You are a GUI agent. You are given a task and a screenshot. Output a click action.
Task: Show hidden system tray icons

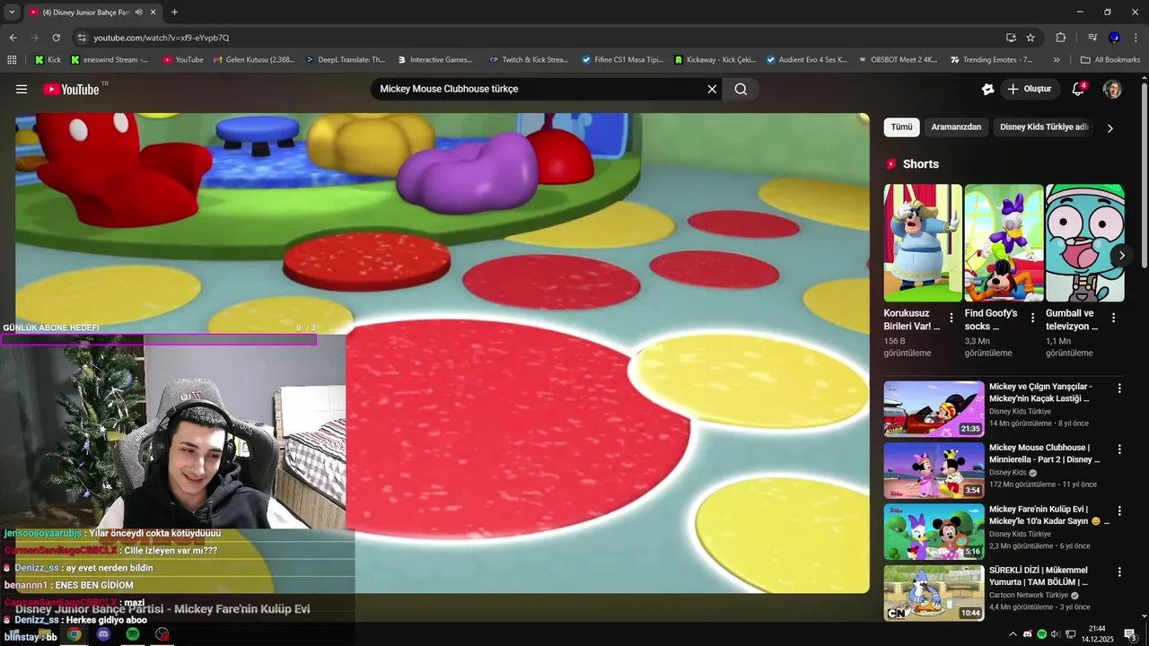pyautogui.click(x=1013, y=634)
